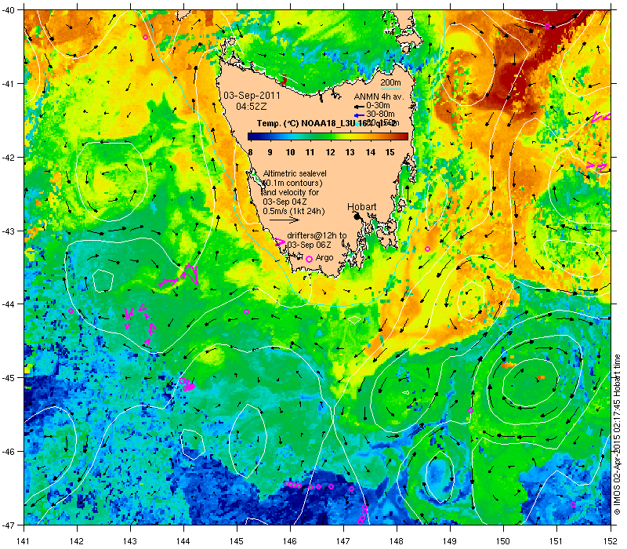
Task: Click the 'Argo' legend label
Action: (x=324, y=258)
